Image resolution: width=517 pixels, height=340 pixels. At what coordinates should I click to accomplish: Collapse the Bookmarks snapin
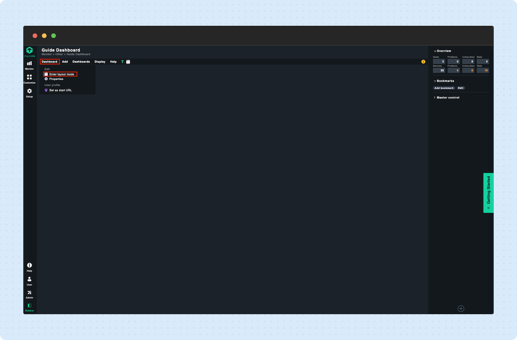(x=444, y=81)
